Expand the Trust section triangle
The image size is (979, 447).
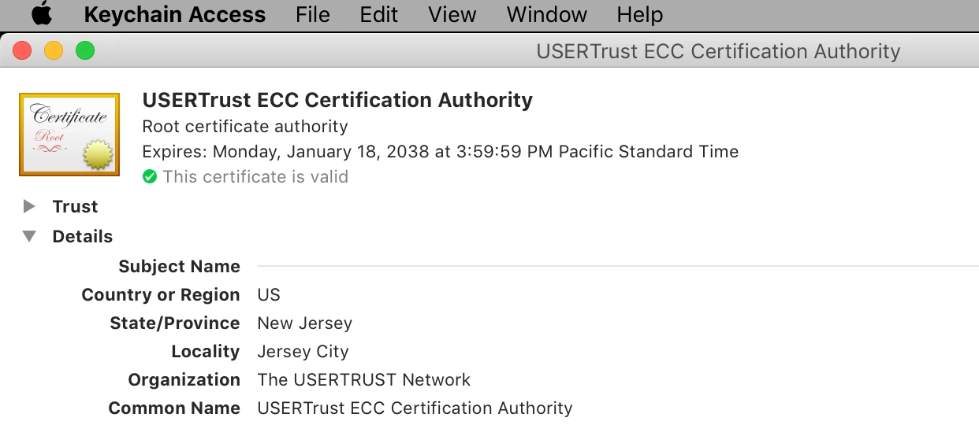(30, 206)
